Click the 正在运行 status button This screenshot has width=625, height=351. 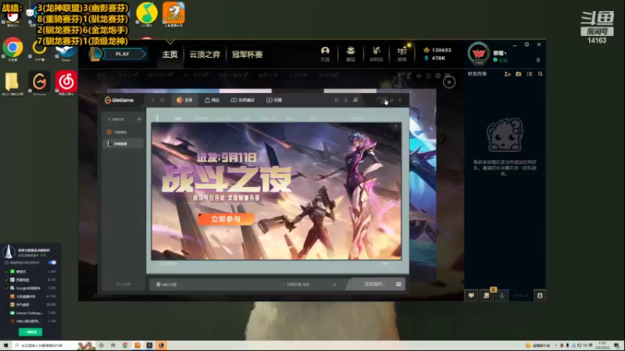click(374, 284)
